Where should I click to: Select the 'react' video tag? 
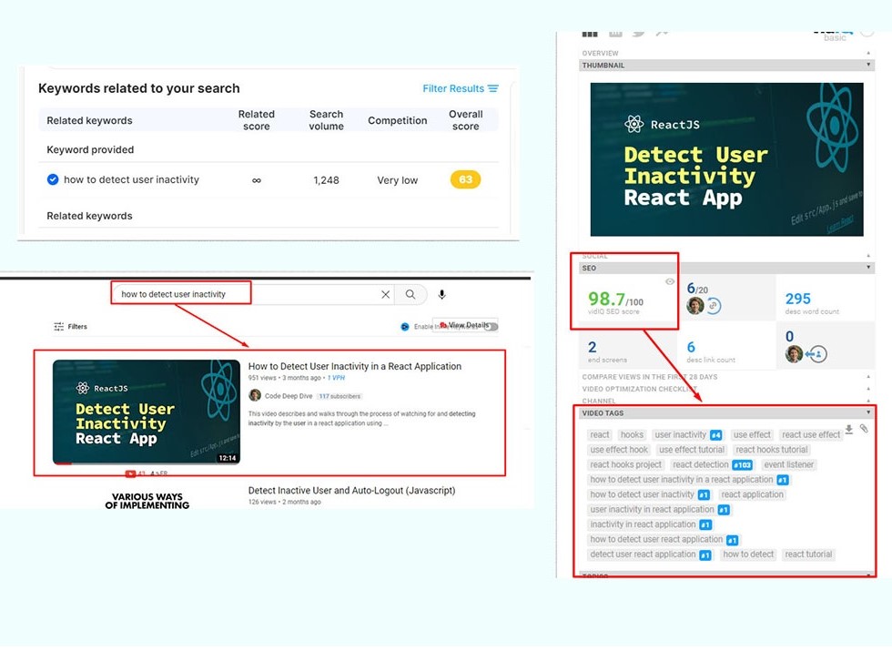tap(600, 435)
